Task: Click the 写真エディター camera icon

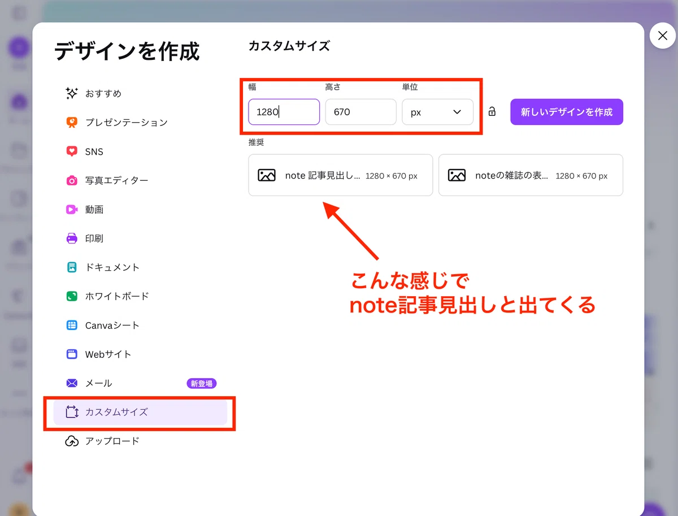Action: (72, 180)
